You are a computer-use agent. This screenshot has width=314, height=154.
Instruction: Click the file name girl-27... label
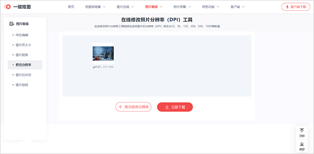(x=98, y=67)
